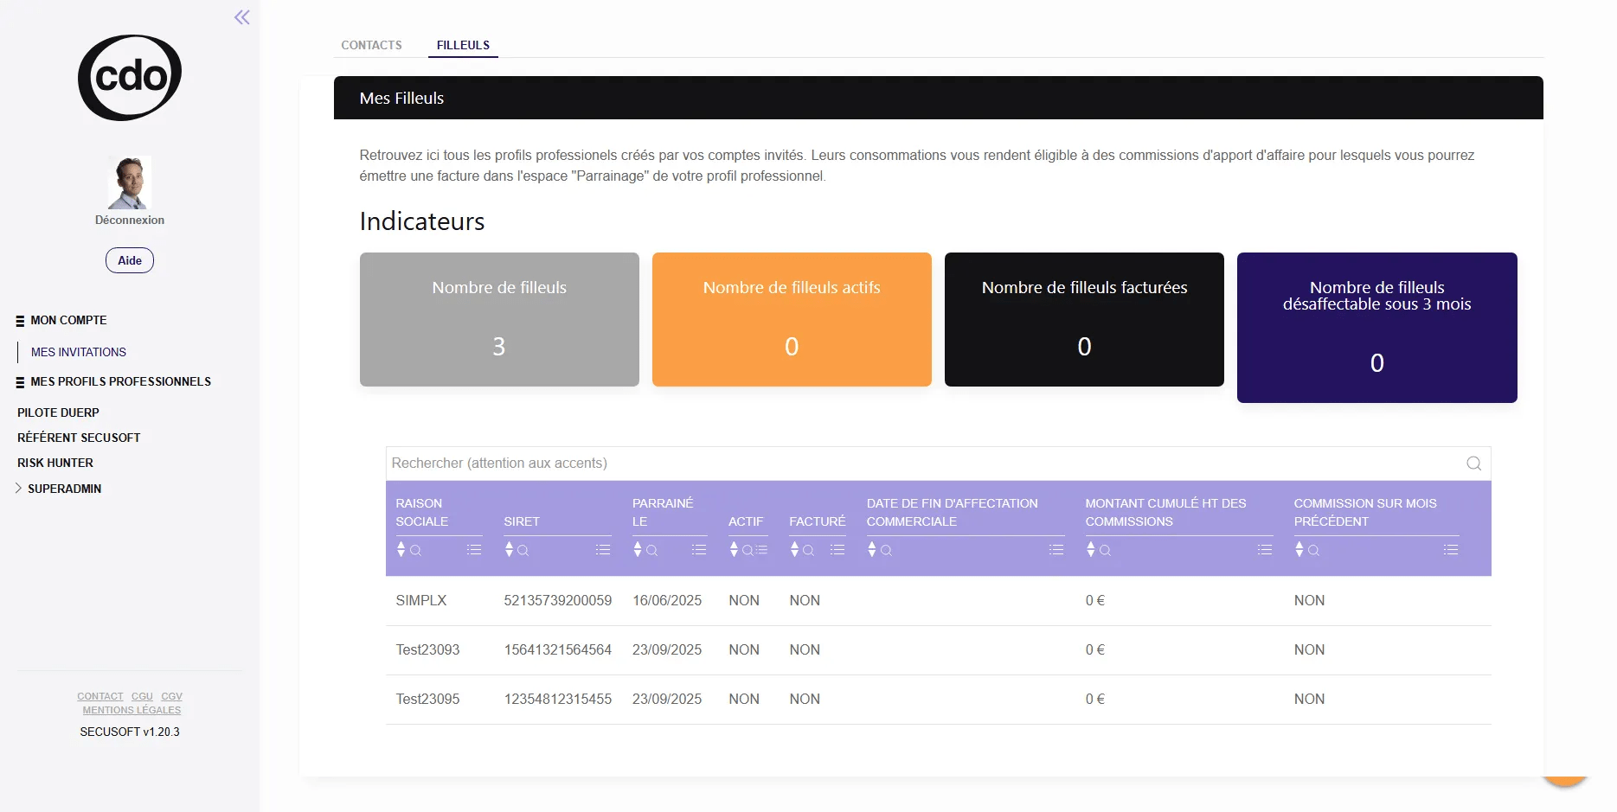Viewport: 1617px width, 812px height.
Task: Open the filter list icon for Parrainé Le
Action: pyautogui.click(x=699, y=550)
